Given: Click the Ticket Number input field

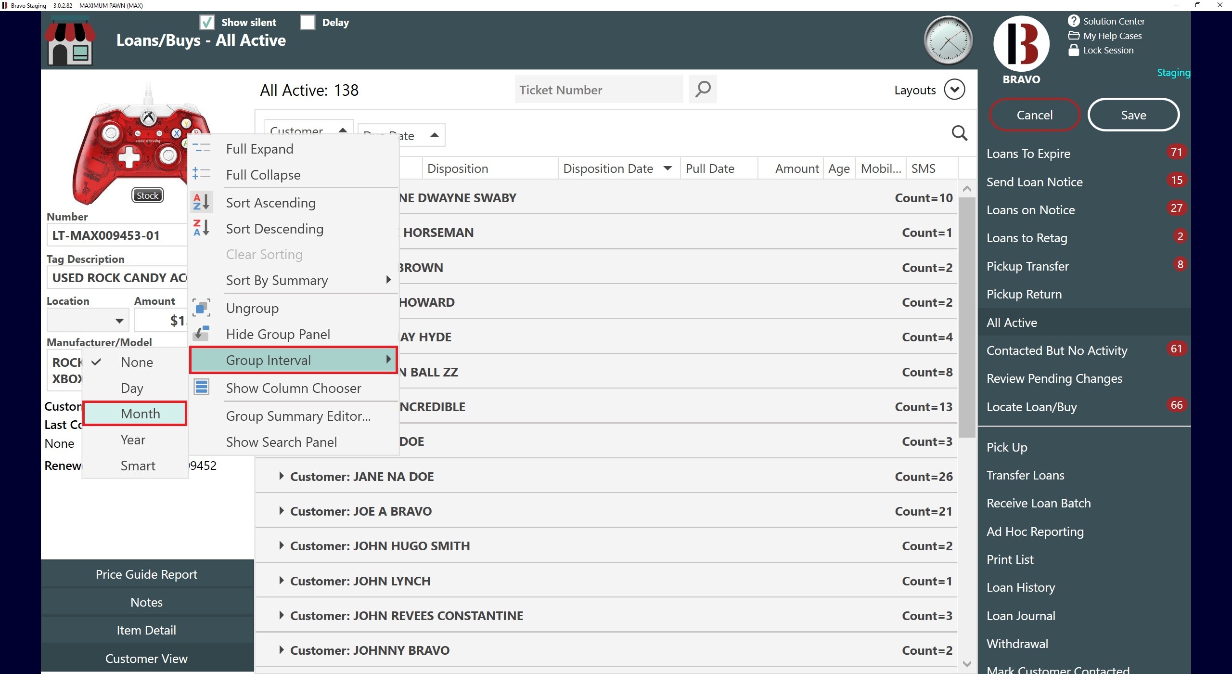Looking at the screenshot, I should [599, 89].
